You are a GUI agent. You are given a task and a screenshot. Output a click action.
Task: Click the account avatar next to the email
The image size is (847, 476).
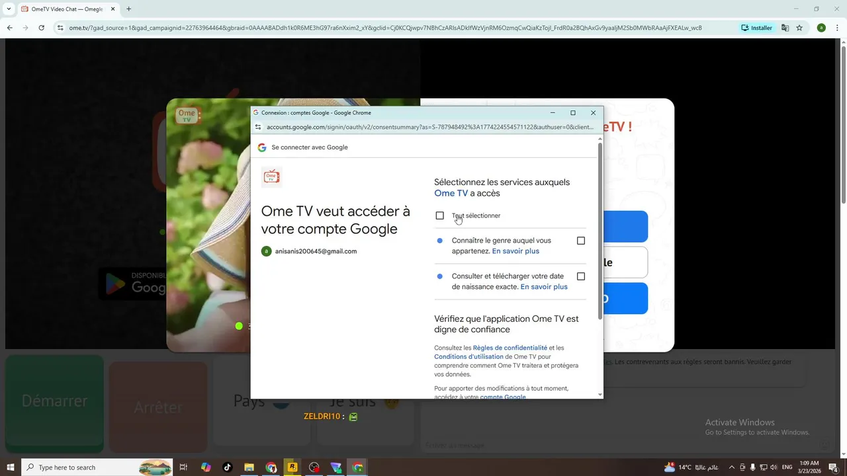pos(266,251)
